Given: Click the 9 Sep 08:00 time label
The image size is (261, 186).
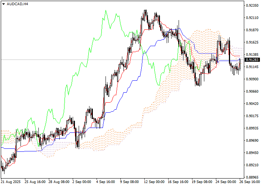Looking at the screenshot, I should pyautogui.click(x=130, y=182).
